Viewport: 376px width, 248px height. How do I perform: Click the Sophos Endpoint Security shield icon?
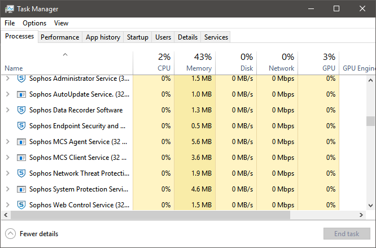coord(21,126)
